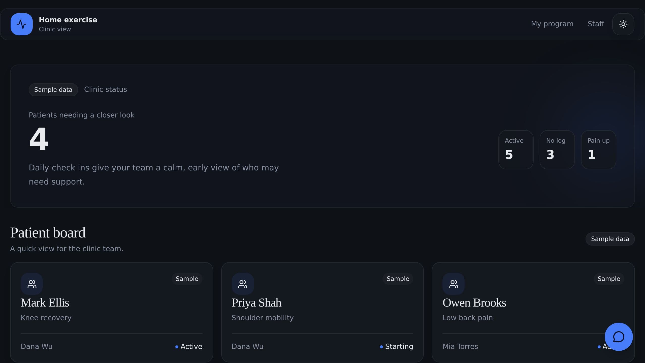The height and width of the screenshot is (363, 645).
Task: Open the Staff nav link
Action: click(x=596, y=24)
